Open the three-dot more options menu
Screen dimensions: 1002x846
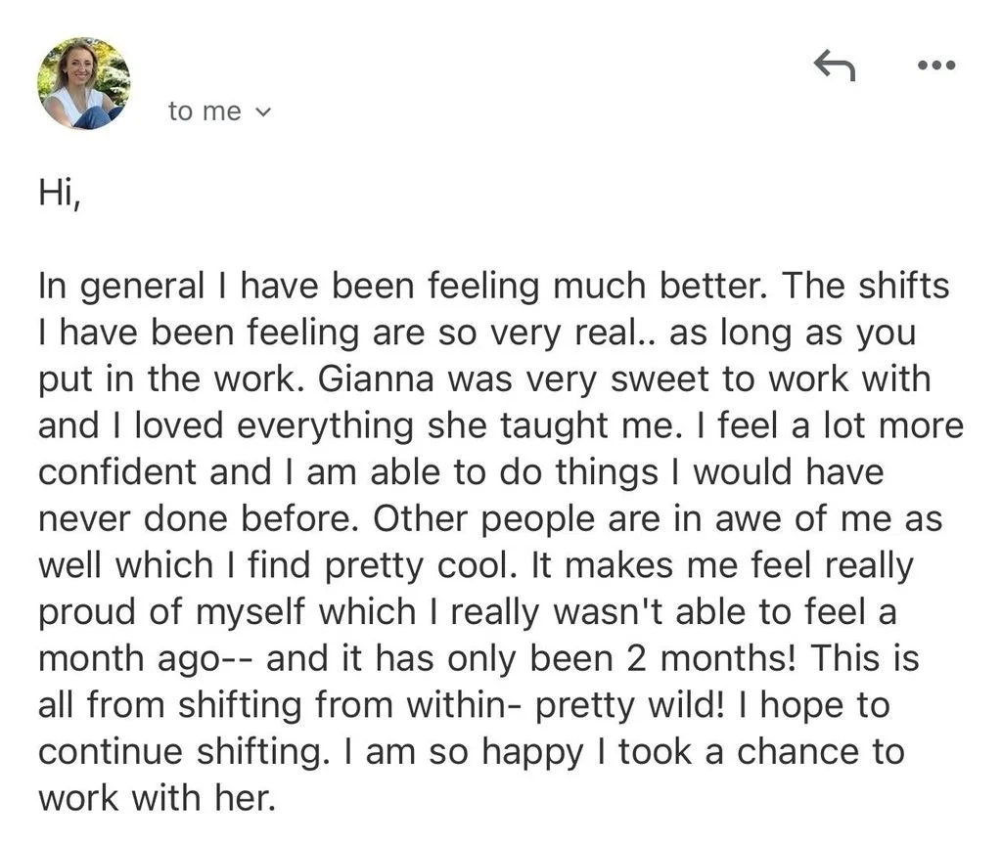[934, 66]
